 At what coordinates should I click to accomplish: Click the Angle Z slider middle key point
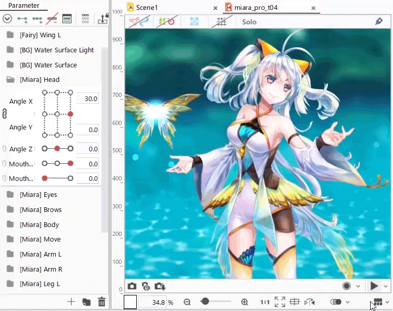coord(57,149)
